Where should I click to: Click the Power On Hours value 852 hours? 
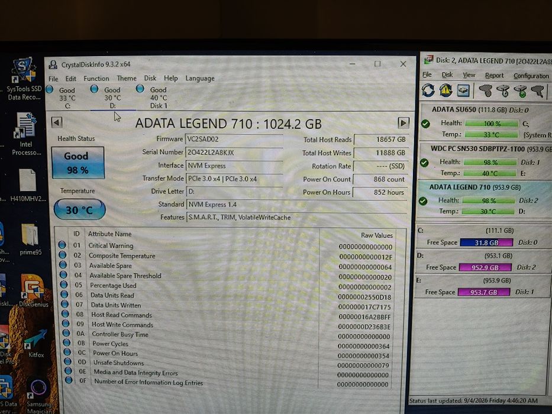point(380,192)
